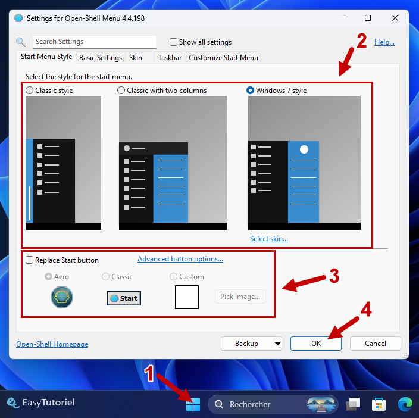The width and height of the screenshot is (419, 418).
Task: Click the Rechercher taskbar search box
Action: pyautogui.click(x=273, y=404)
